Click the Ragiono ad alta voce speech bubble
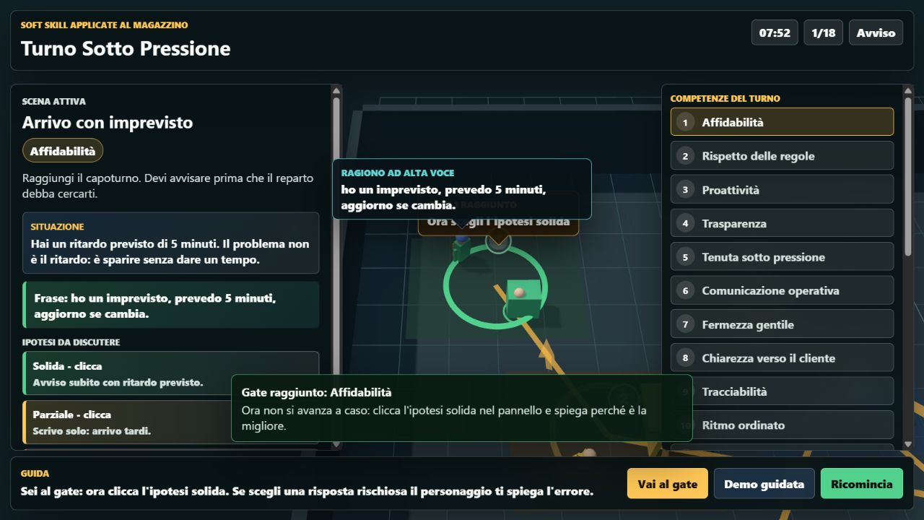The image size is (924, 520). 461,188
